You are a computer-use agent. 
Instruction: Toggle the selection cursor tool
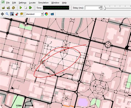tap(12, 14)
